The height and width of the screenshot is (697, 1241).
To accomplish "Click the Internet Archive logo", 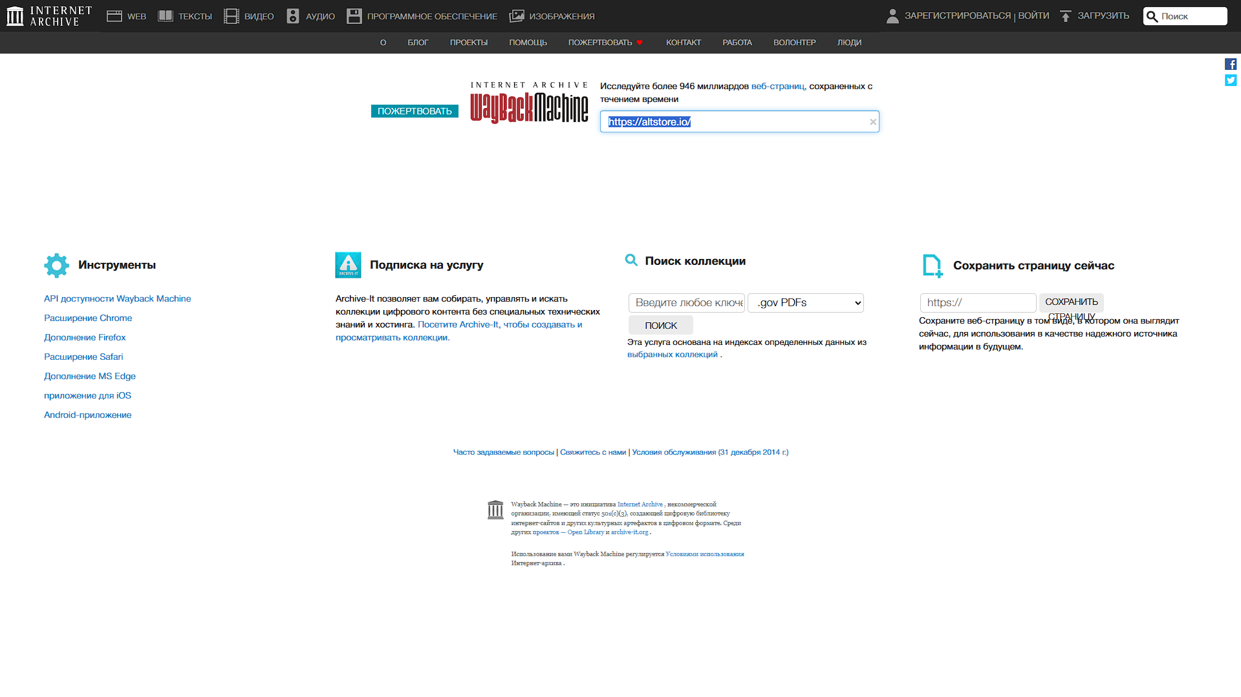I will point(49,16).
